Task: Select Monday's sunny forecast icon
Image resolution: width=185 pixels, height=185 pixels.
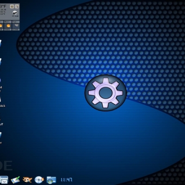Action: (8, 25)
